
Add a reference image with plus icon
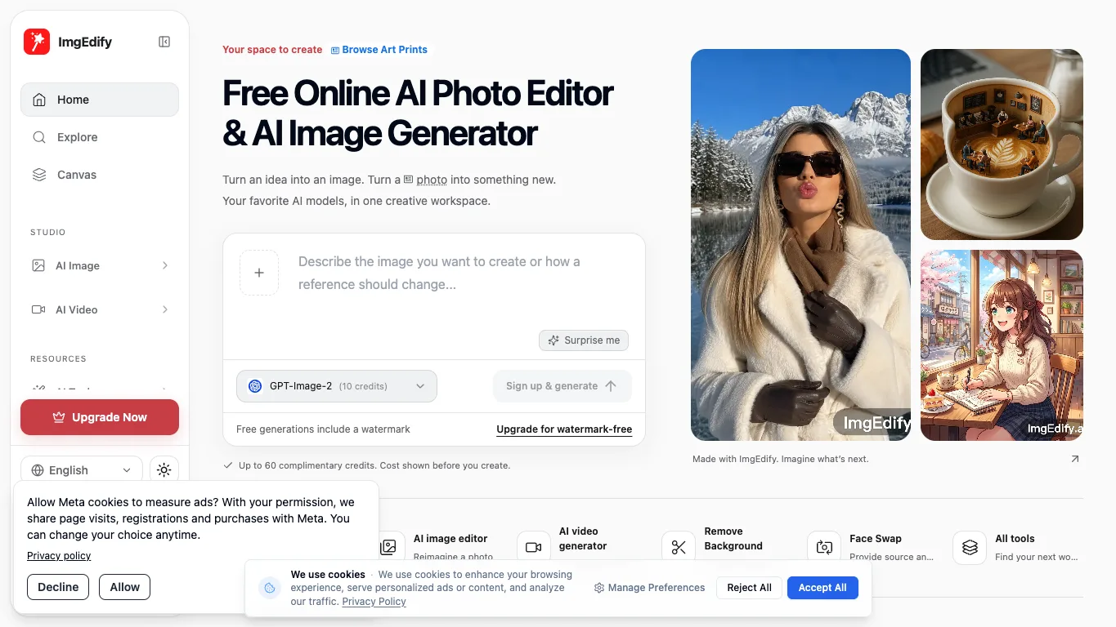point(259,273)
